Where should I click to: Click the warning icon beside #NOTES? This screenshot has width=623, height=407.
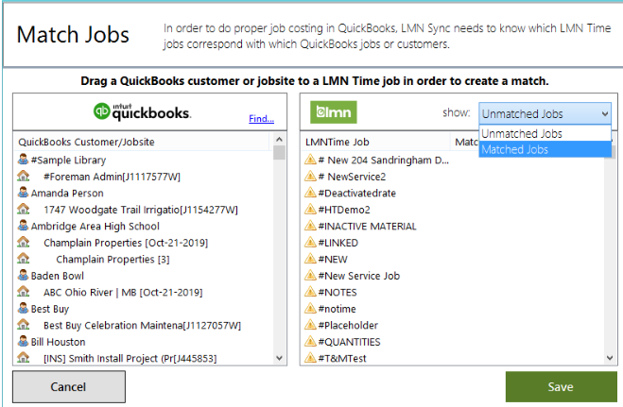click(x=310, y=292)
